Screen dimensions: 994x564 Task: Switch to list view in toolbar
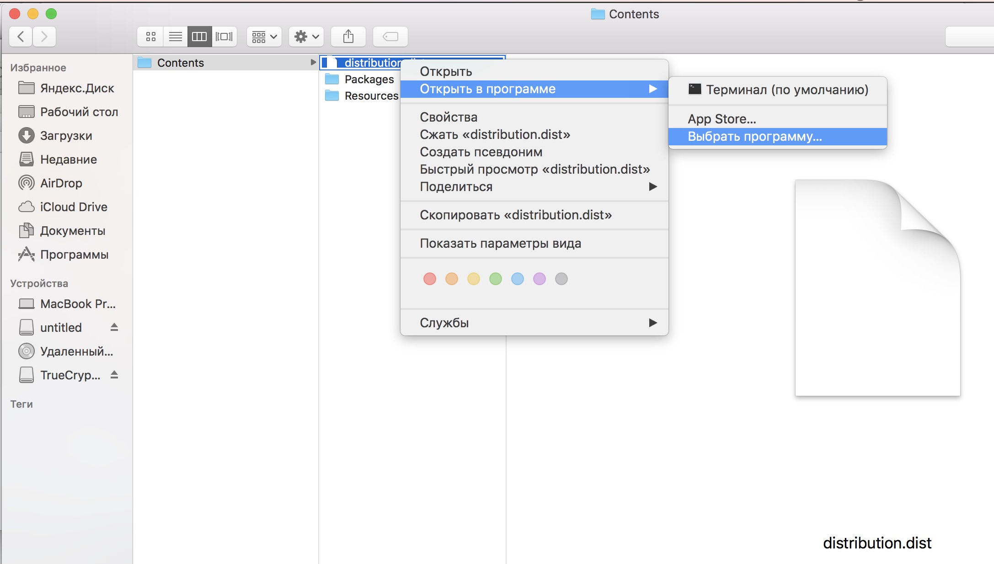(x=176, y=37)
